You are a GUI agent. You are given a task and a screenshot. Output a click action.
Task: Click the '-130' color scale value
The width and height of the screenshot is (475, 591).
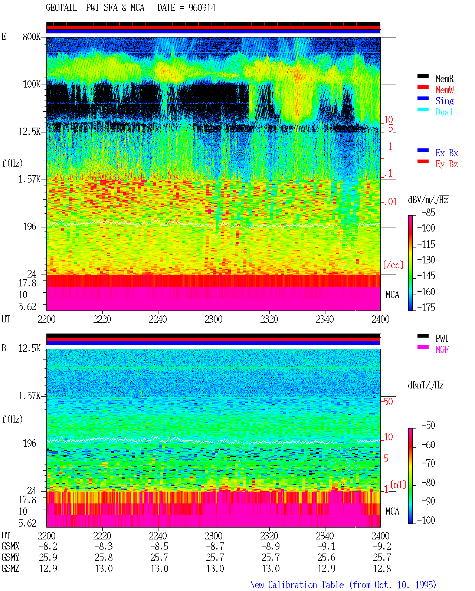[426, 260]
